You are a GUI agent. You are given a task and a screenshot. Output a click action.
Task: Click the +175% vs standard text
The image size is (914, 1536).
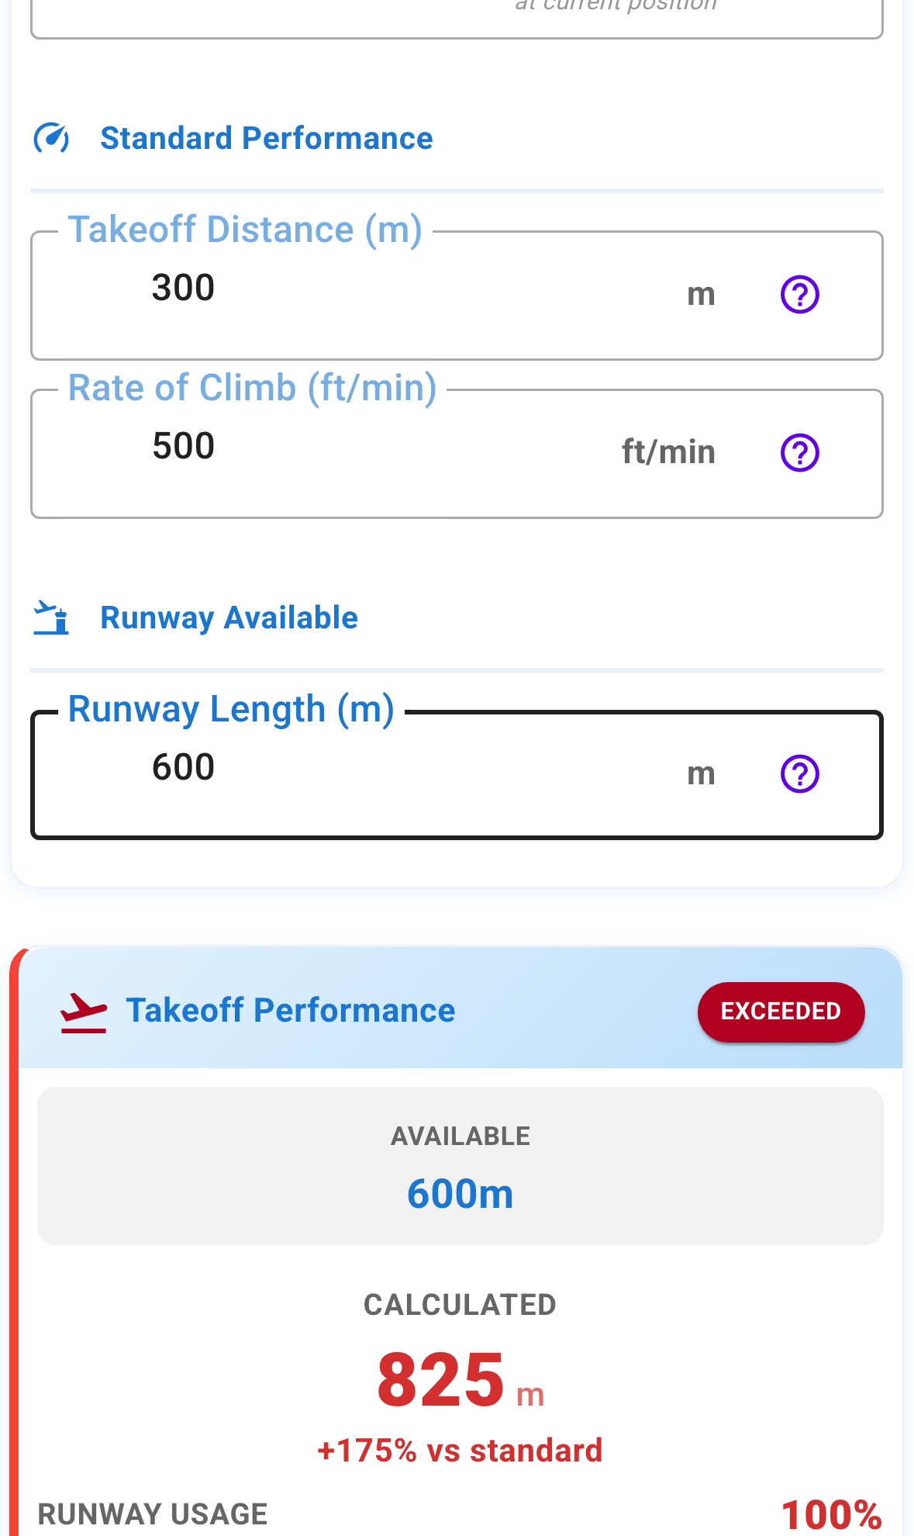[x=460, y=1451]
